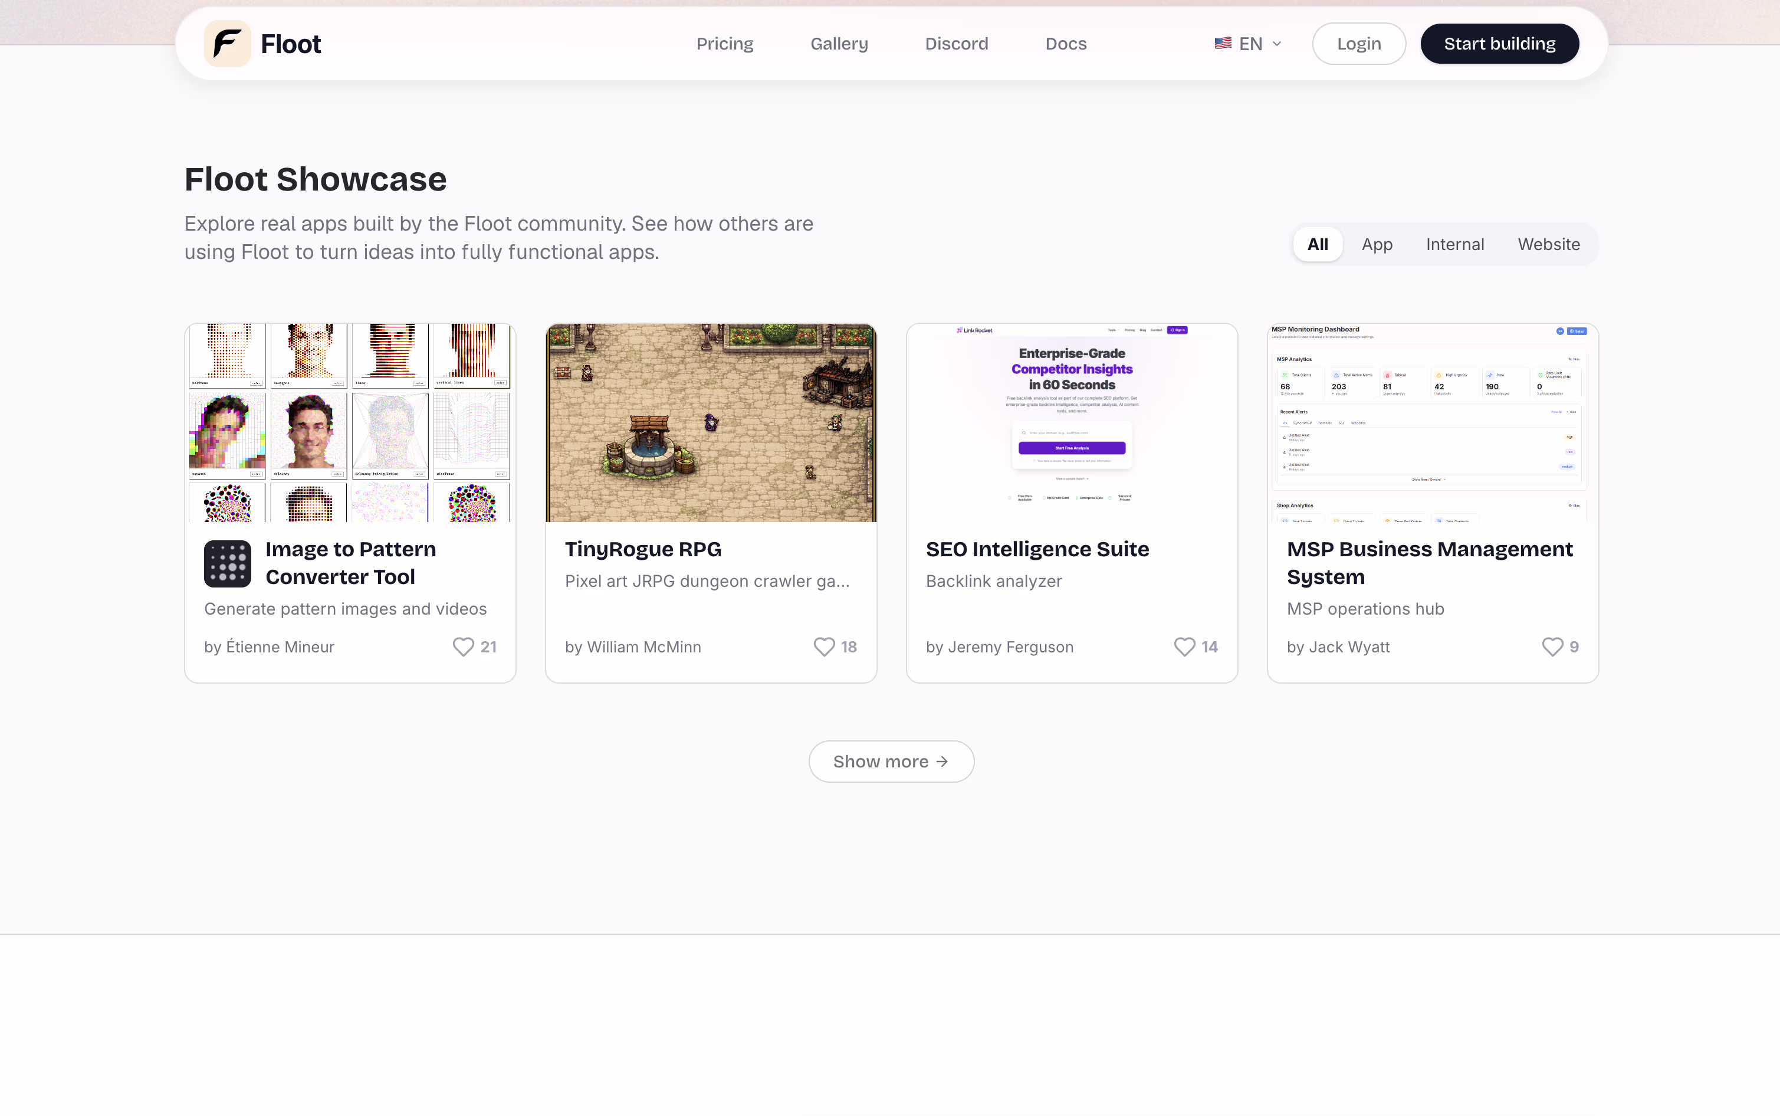The width and height of the screenshot is (1780, 1116).
Task: Click the like count 9
Action: pos(1574,646)
